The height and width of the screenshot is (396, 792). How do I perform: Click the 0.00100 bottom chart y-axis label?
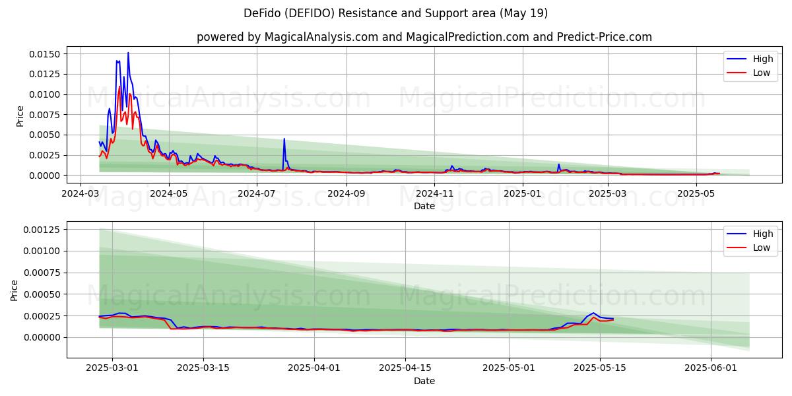point(43,251)
